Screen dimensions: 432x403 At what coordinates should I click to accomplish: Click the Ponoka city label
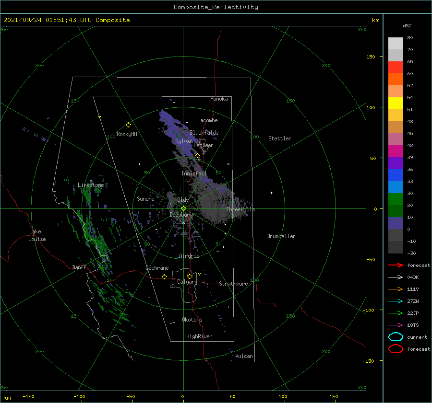tap(219, 99)
